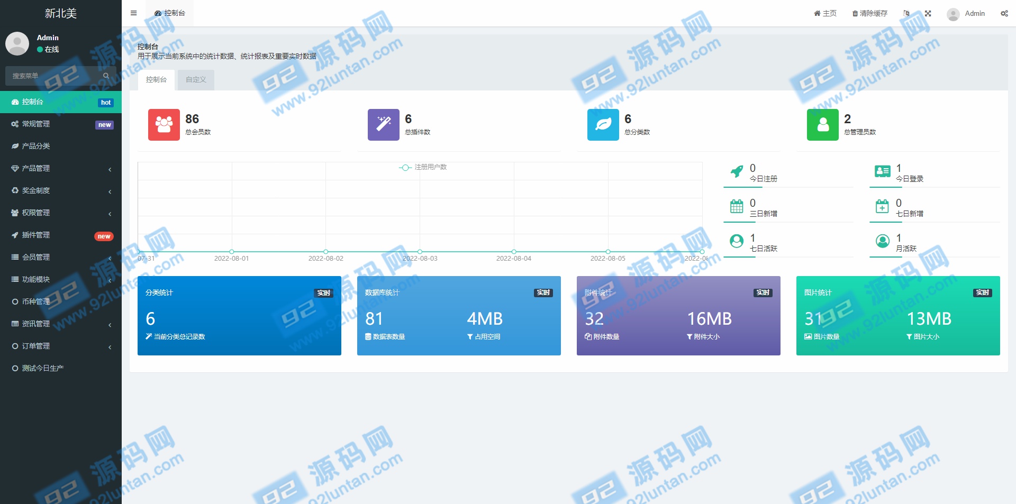Click the calendar-plus icon for 七日新增
This screenshot has height=504, width=1016.
coord(882,206)
